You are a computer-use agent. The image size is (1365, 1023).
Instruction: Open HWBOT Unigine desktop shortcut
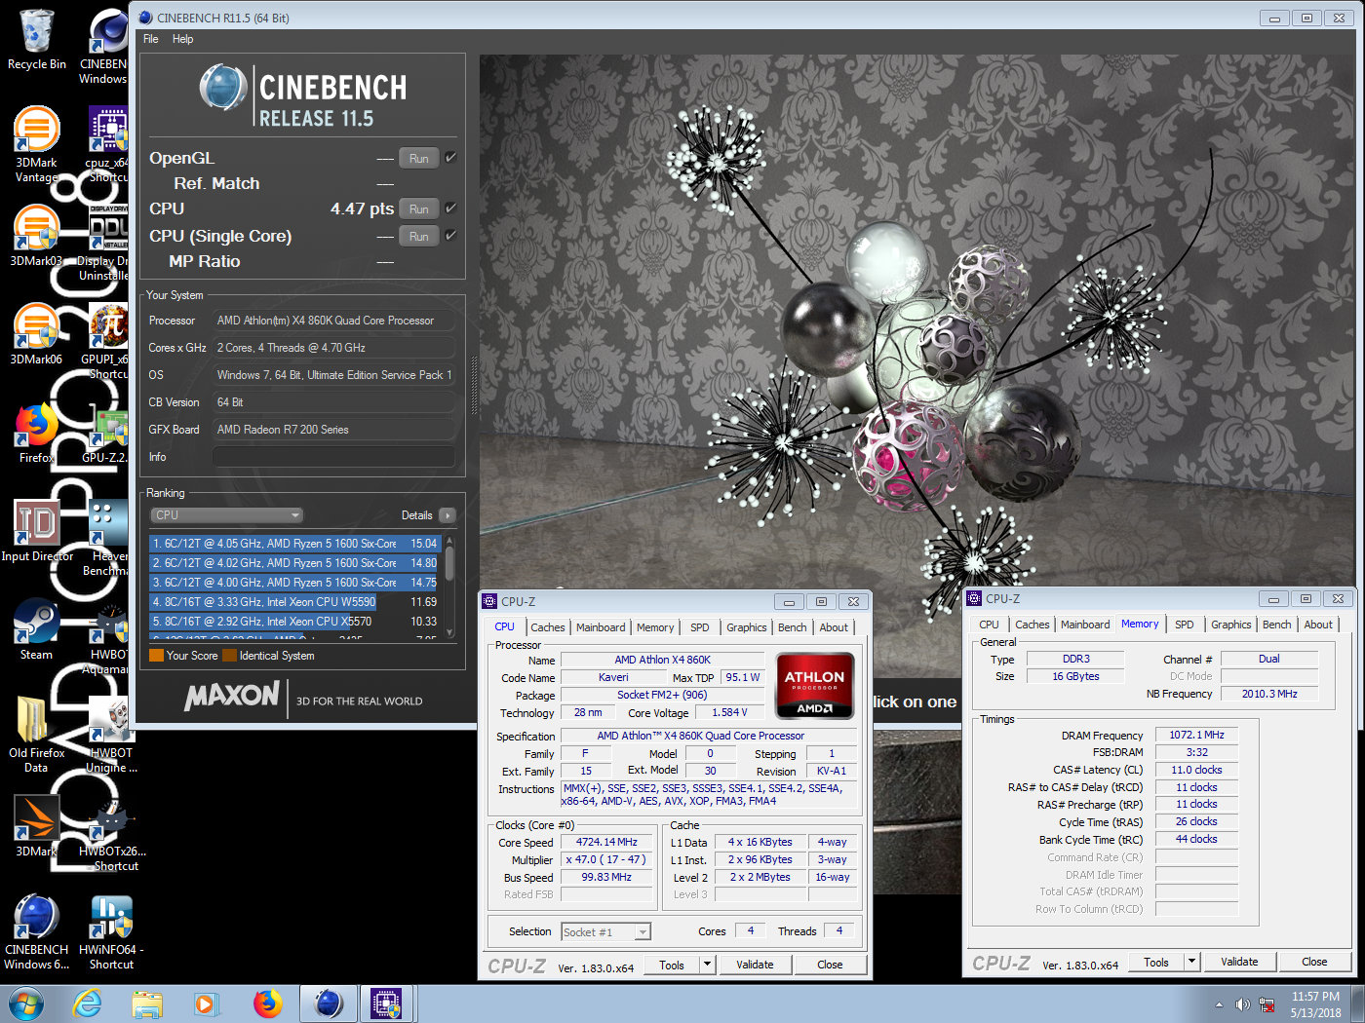111,735
